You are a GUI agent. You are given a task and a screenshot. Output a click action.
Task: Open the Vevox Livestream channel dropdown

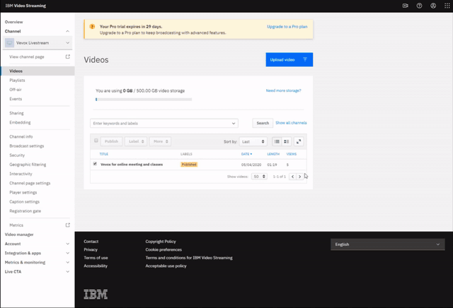tap(38, 42)
